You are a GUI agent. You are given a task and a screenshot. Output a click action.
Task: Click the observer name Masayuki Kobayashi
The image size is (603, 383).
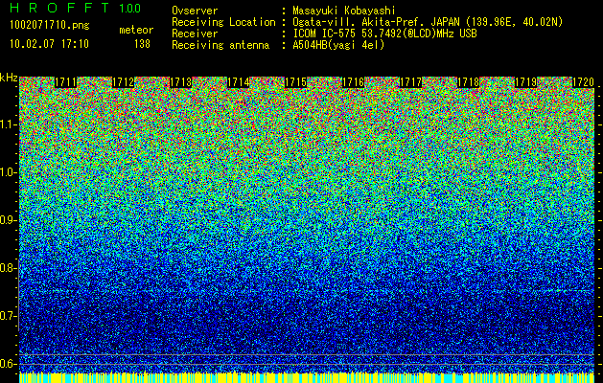pyautogui.click(x=344, y=11)
